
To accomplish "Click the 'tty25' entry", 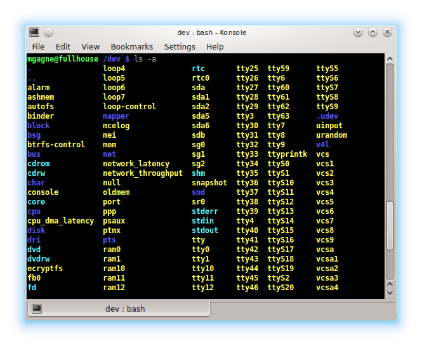I will (x=247, y=69).
